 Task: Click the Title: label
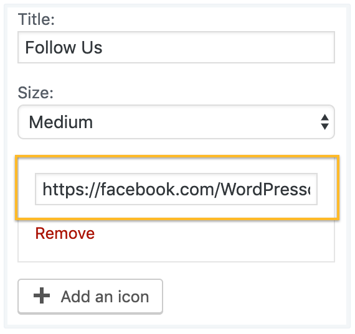(x=36, y=19)
